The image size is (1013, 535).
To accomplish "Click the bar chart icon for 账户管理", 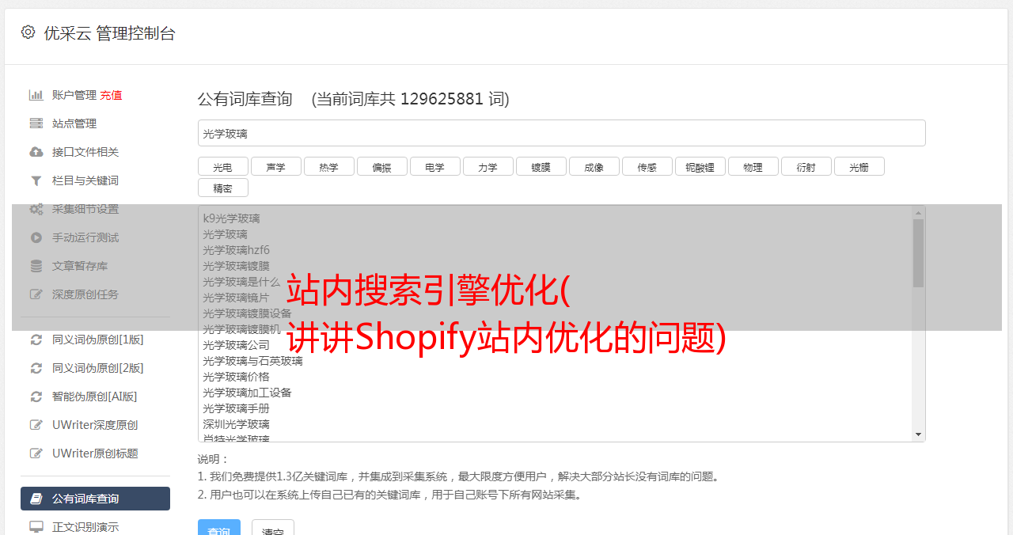I will [36, 95].
